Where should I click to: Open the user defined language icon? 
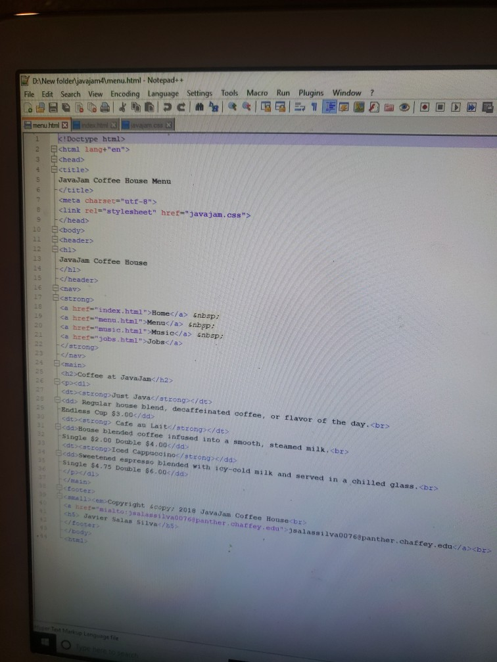pyautogui.click(x=344, y=107)
